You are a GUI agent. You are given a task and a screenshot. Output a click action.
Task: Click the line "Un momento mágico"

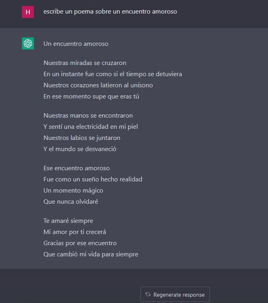pos(73,191)
